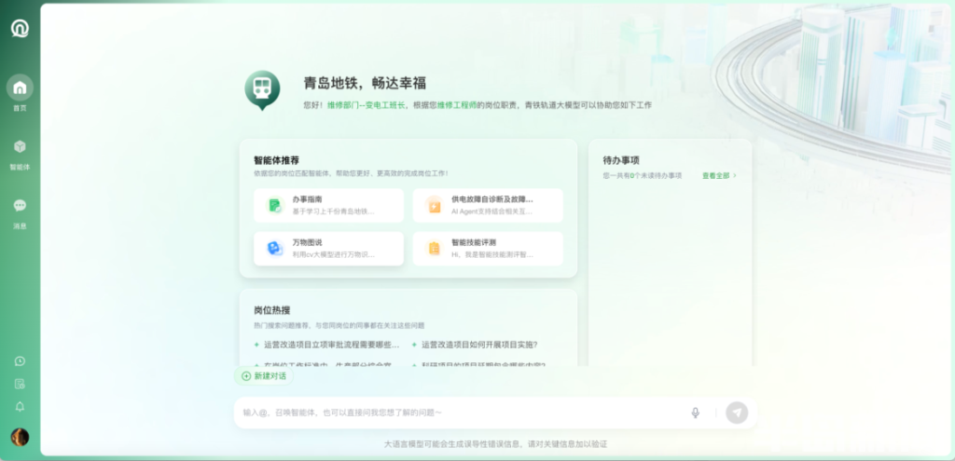955x461 pixels.
Task: Select hot search 运营改造项目立项审批流程需要哪些
Action: pos(332,345)
